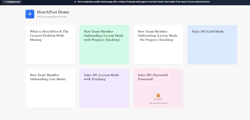Click the share icon in top banner

pyautogui.click(x=75, y=2)
